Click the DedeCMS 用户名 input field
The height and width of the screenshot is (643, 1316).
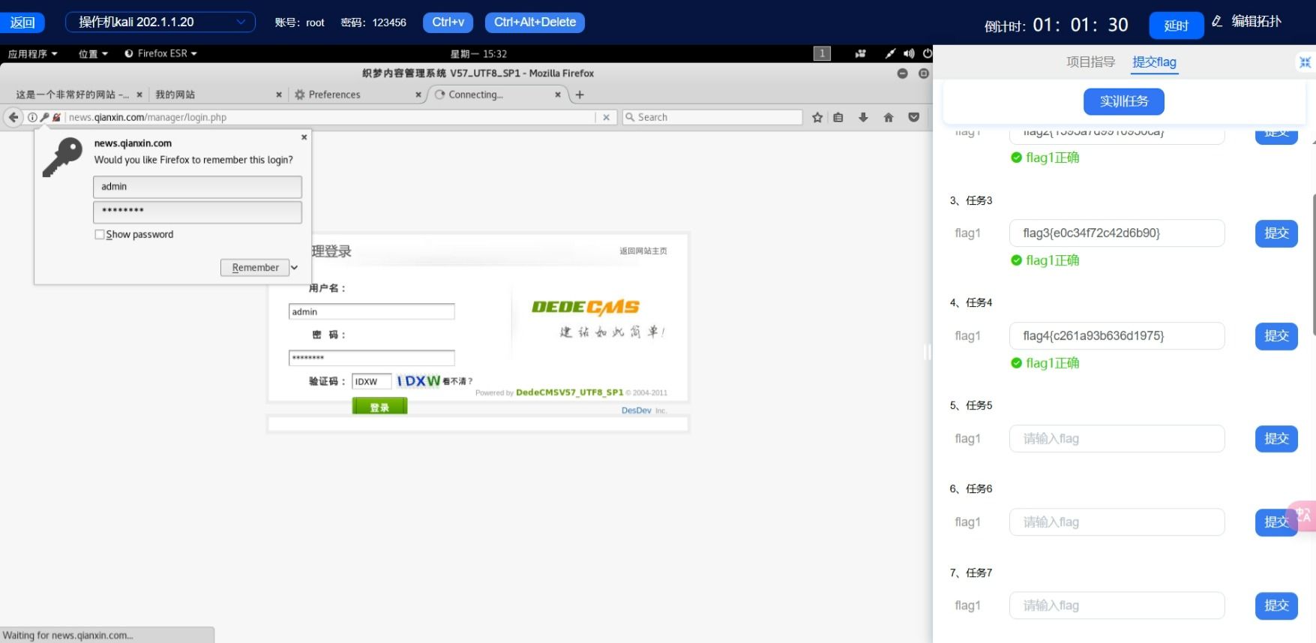click(371, 311)
